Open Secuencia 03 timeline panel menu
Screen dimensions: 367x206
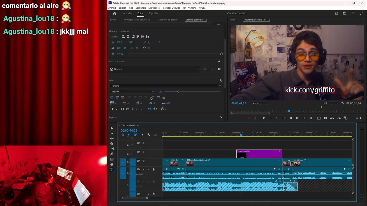pyautogui.click(x=137, y=125)
